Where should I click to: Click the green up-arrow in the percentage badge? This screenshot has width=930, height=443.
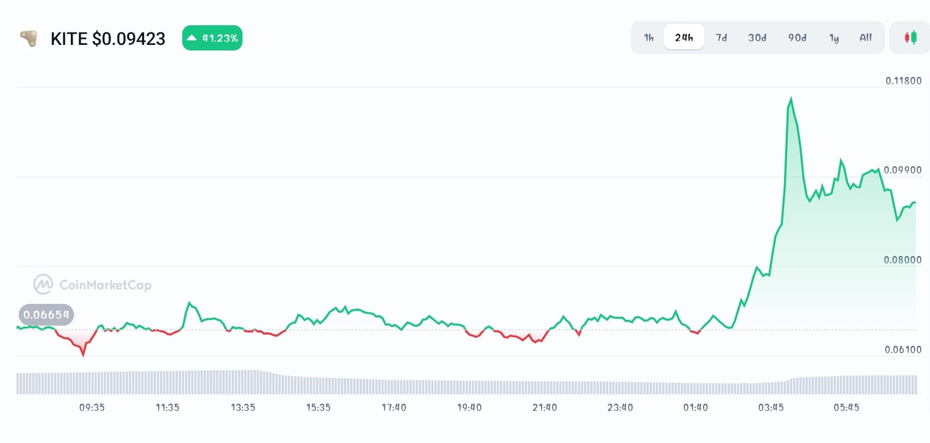click(x=192, y=38)
